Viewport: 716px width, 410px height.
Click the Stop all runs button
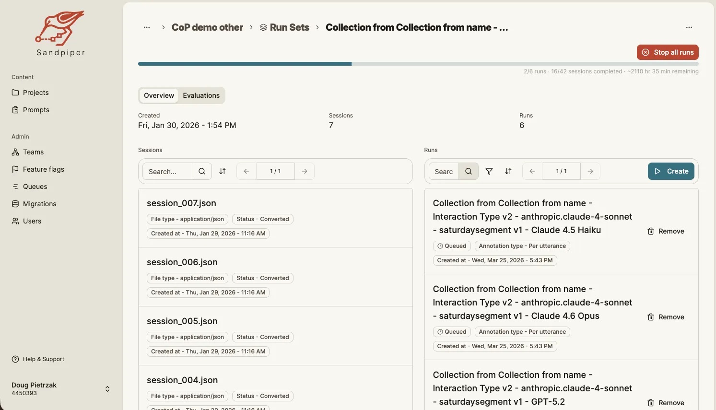668,52
